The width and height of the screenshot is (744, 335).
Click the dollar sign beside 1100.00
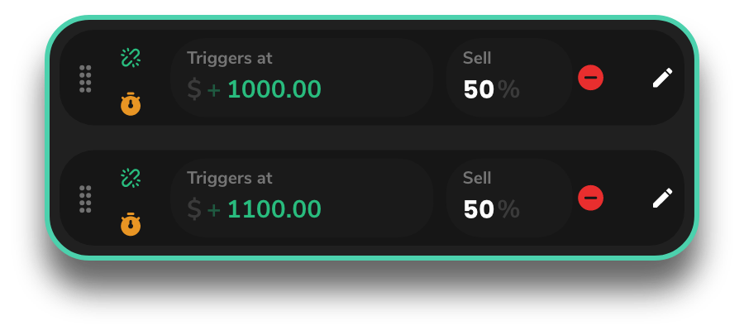194,209
